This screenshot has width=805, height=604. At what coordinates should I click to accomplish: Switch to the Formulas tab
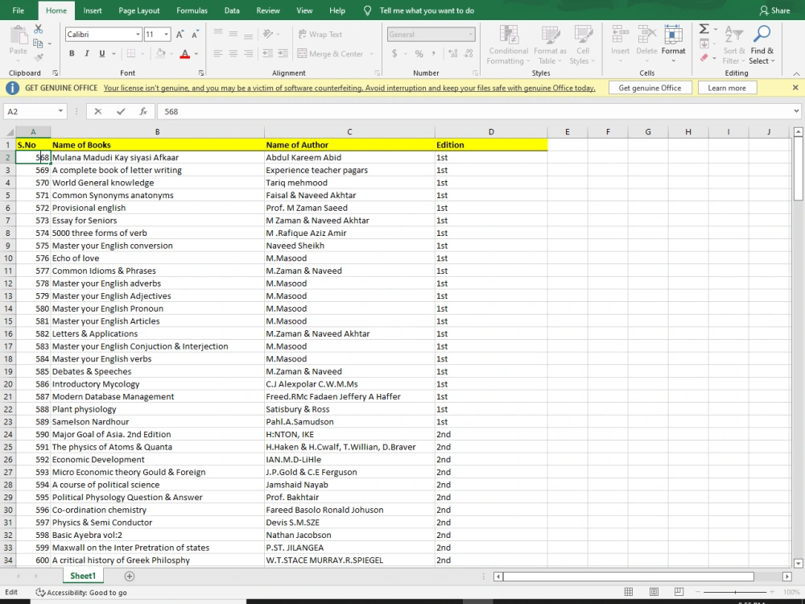192,10
